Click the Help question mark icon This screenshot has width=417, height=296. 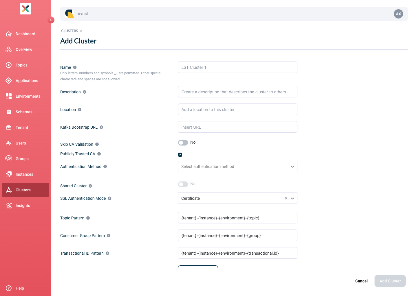point(9,288)
